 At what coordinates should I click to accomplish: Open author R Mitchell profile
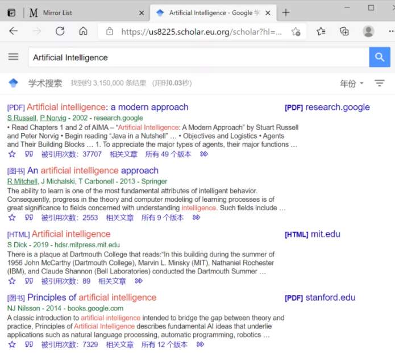pyautogui.click(x=22, y=181)
